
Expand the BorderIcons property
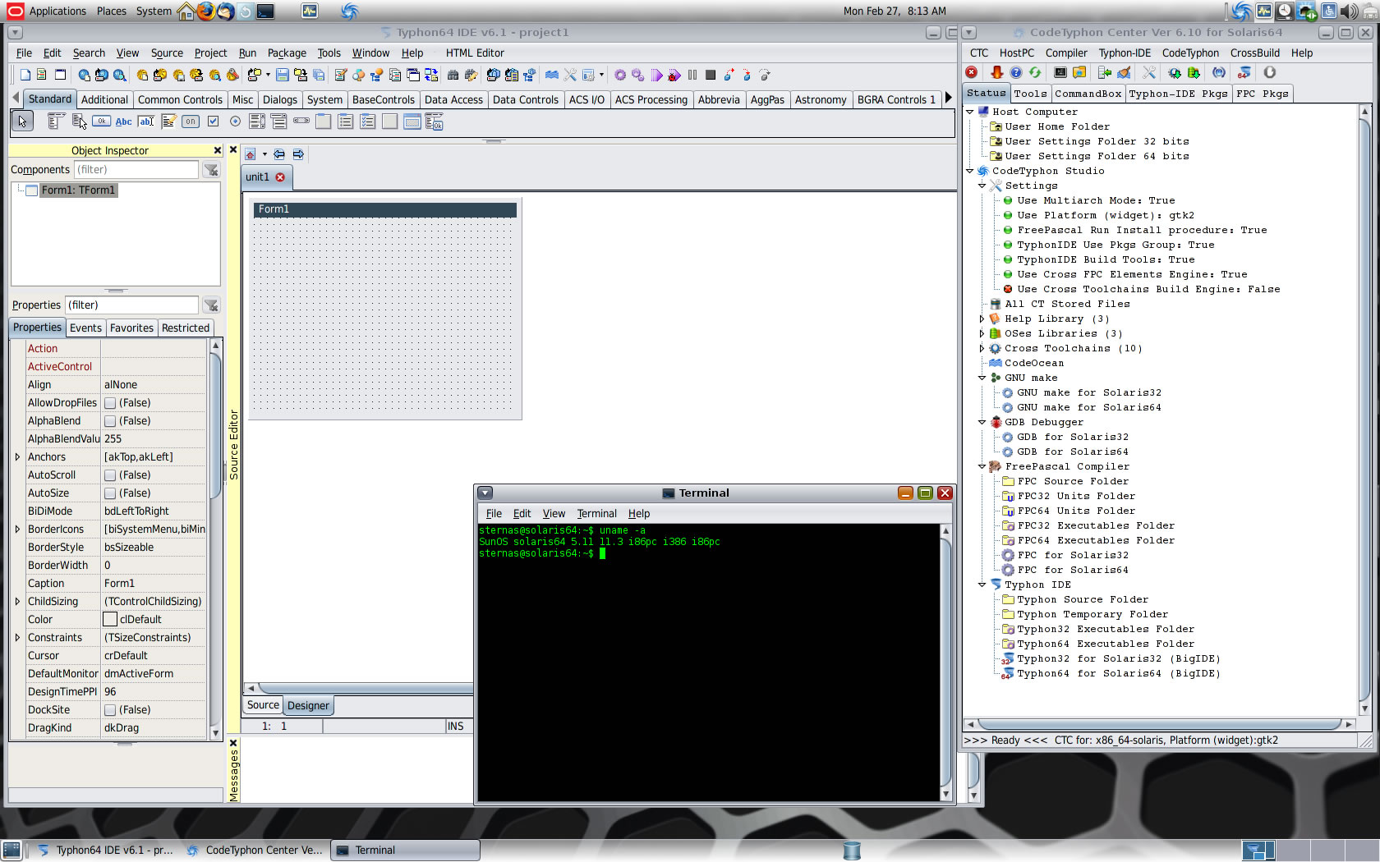(17, 530)
